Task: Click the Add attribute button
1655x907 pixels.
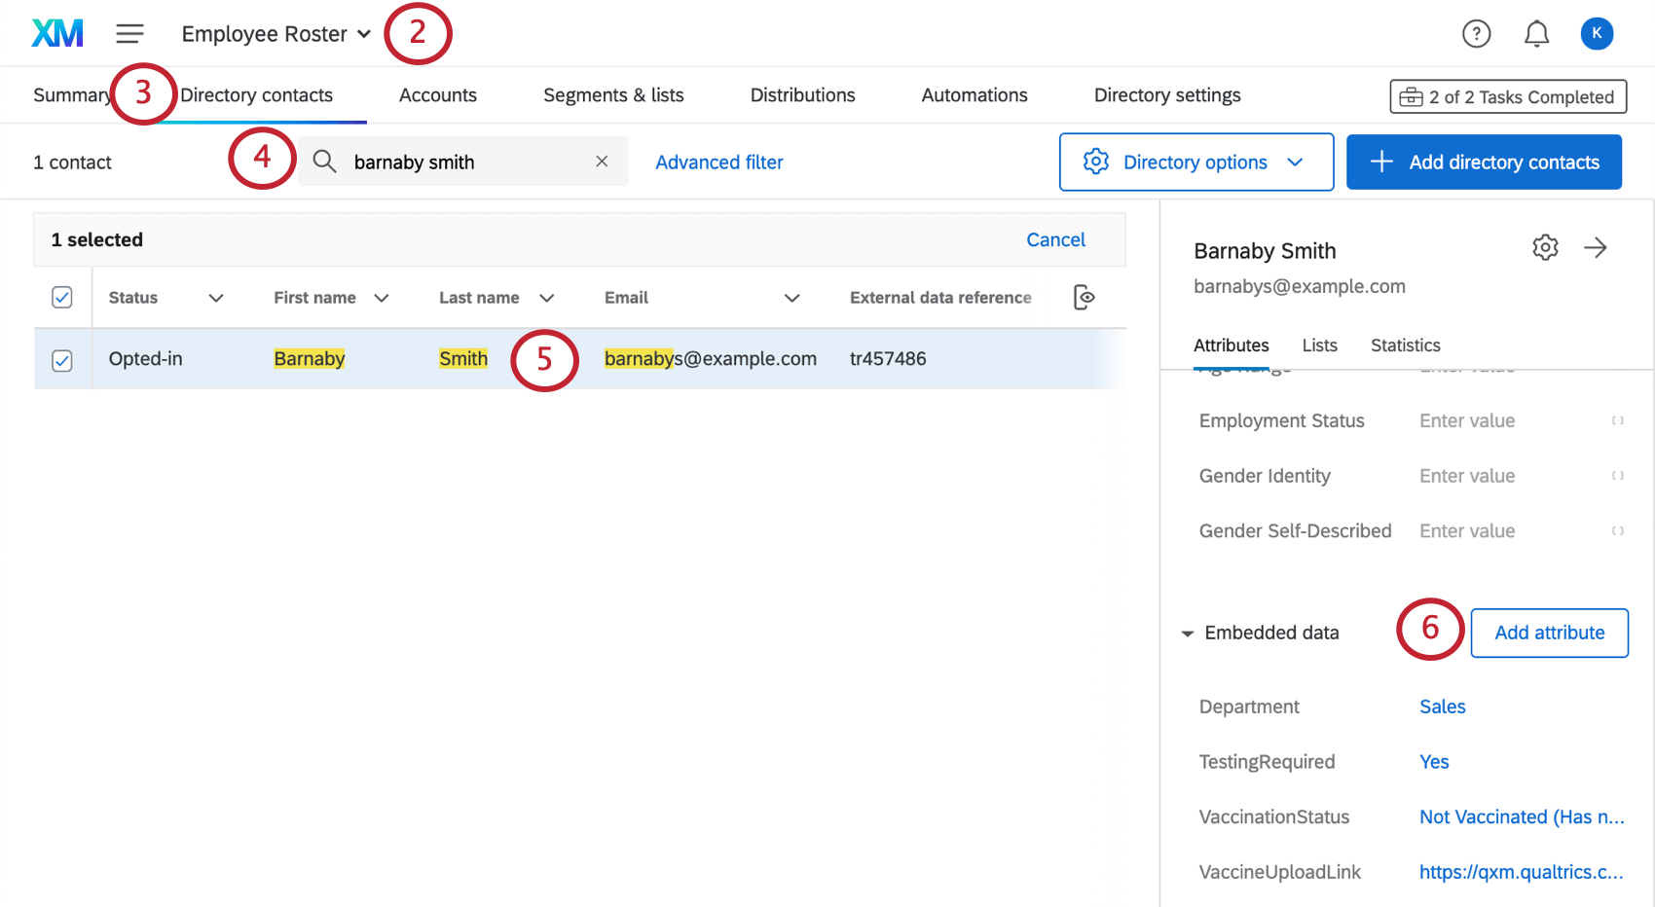Action: click(1549, 633)
